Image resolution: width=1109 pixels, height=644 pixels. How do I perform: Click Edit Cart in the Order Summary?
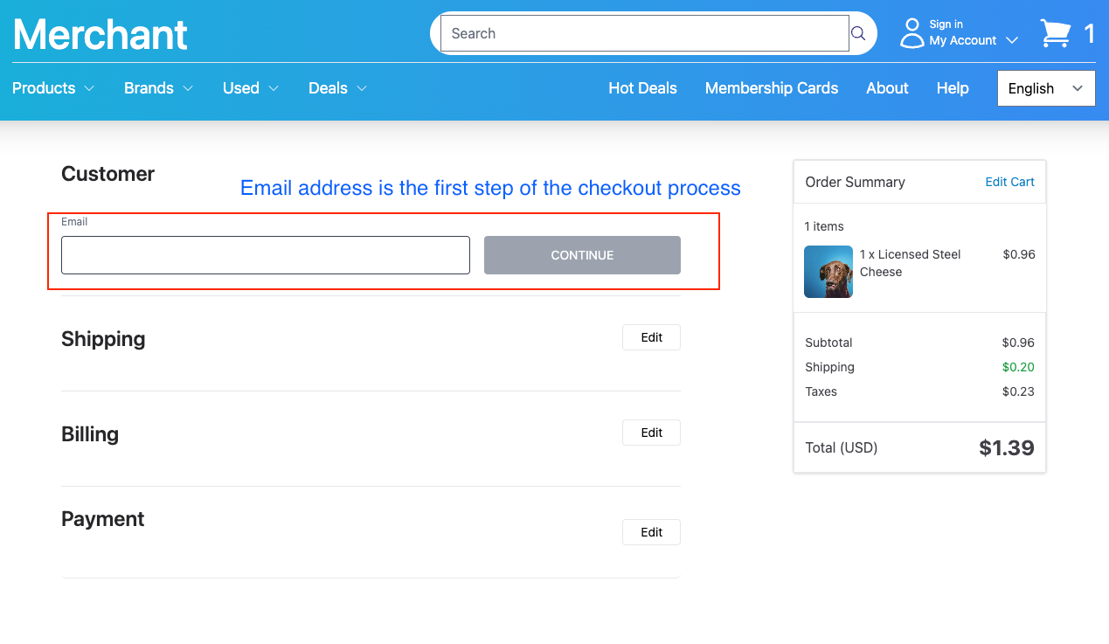1009,182
